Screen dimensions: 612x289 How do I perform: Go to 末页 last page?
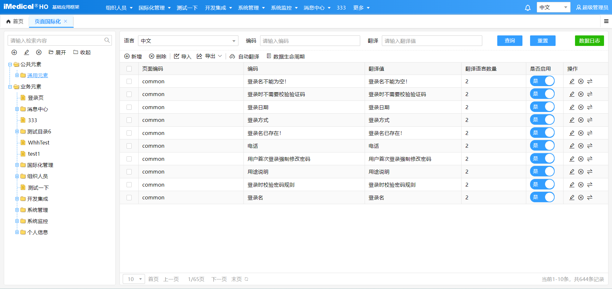(237, 279)
